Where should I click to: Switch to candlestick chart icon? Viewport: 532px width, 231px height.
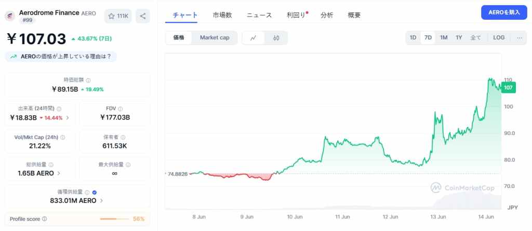point(276,38)
